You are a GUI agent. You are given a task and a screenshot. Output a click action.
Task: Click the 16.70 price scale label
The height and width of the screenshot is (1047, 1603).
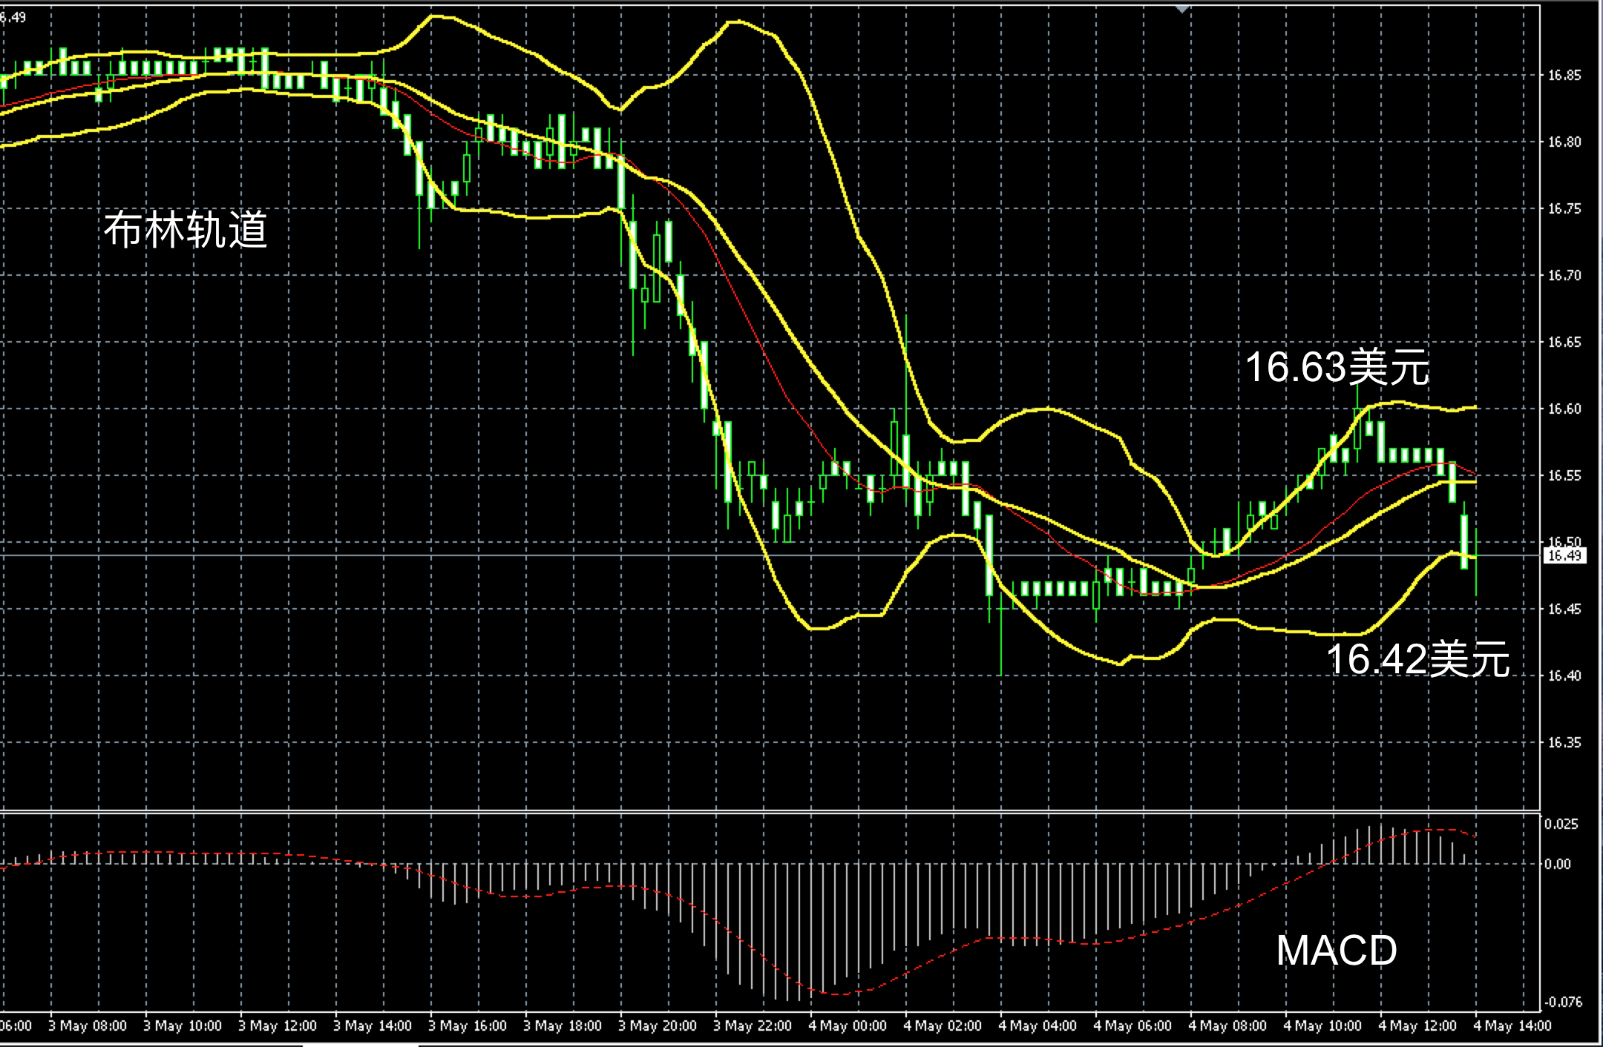tap(1564, 276)
